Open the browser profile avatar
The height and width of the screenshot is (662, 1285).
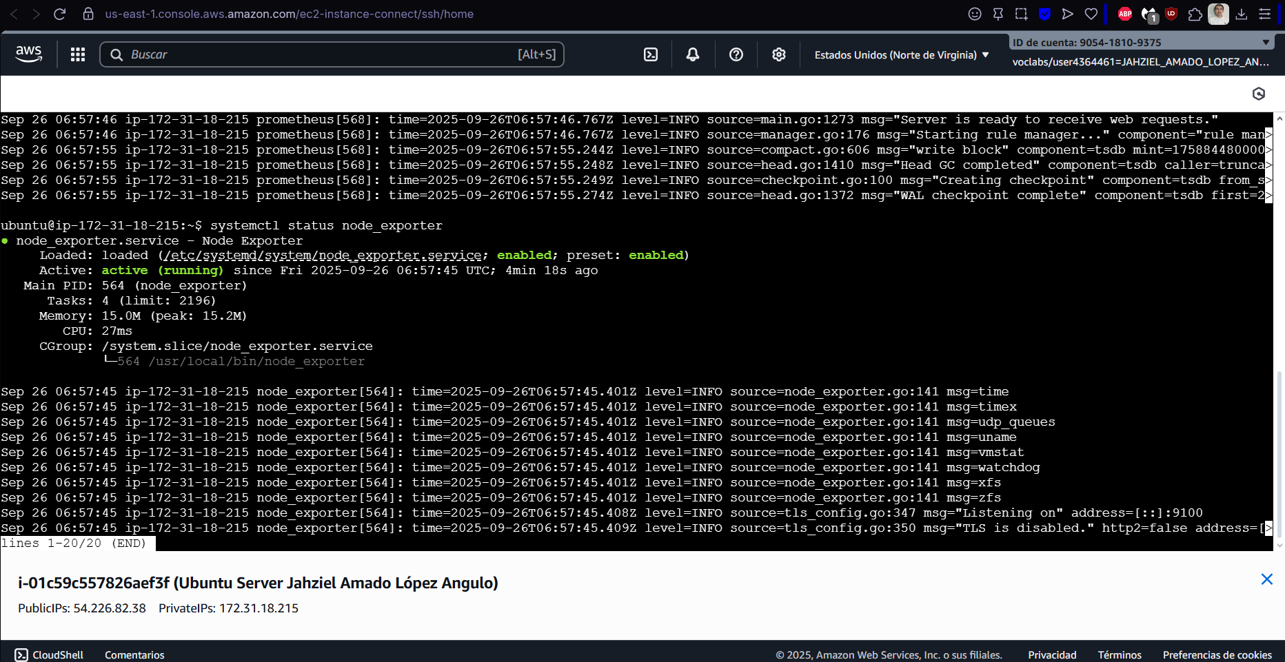click(x=1218, y=14)
